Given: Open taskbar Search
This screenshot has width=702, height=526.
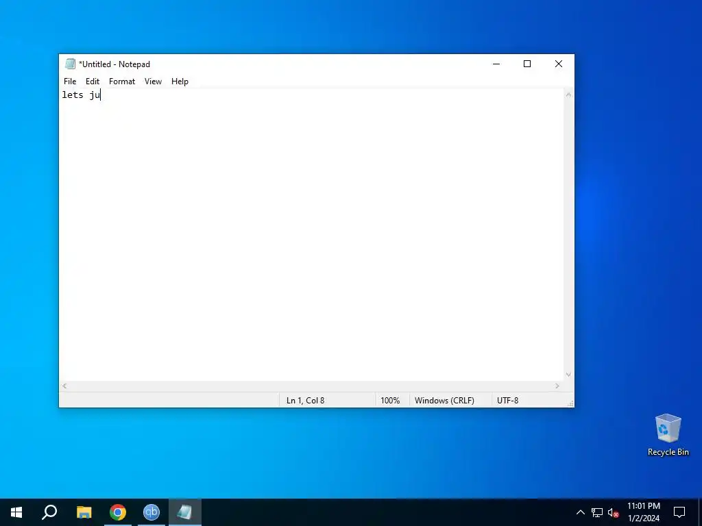Looking at the screenshot, I should click(49, 512).
